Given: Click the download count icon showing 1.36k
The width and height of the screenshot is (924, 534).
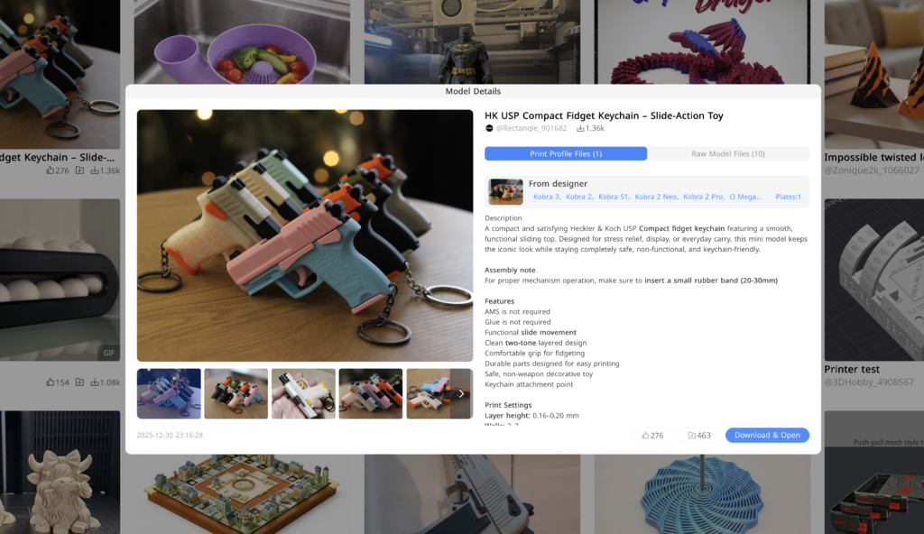Looking at the screenshot, I should pos(580,128).
